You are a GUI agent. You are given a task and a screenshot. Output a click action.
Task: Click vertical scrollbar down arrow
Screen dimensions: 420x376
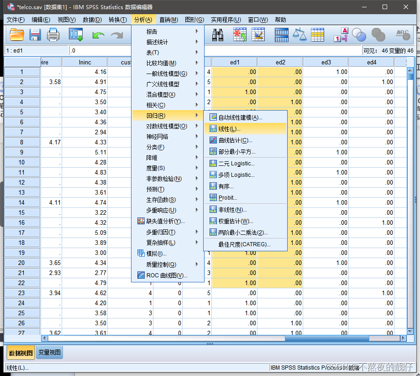(410, 332)
